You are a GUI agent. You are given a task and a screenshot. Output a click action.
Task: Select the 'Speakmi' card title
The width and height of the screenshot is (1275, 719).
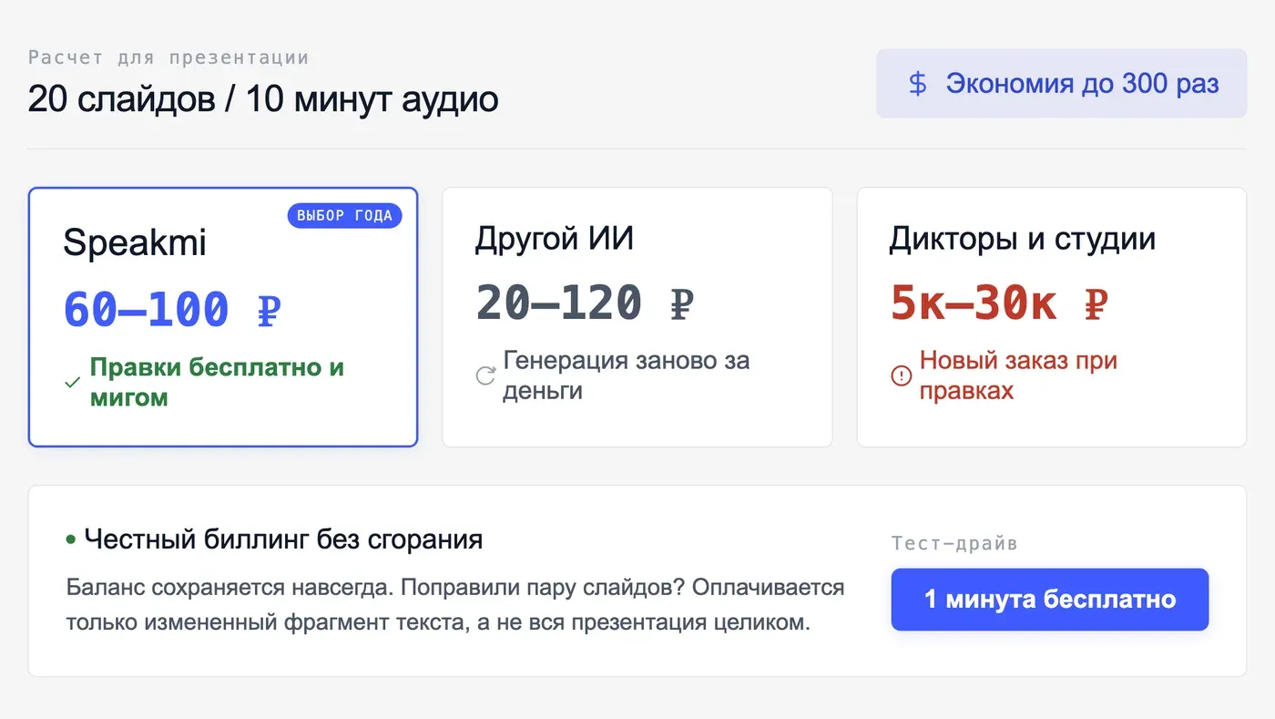[135, 242]
